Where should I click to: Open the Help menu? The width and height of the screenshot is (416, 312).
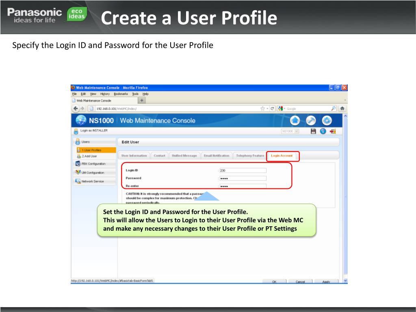[145, 94]
